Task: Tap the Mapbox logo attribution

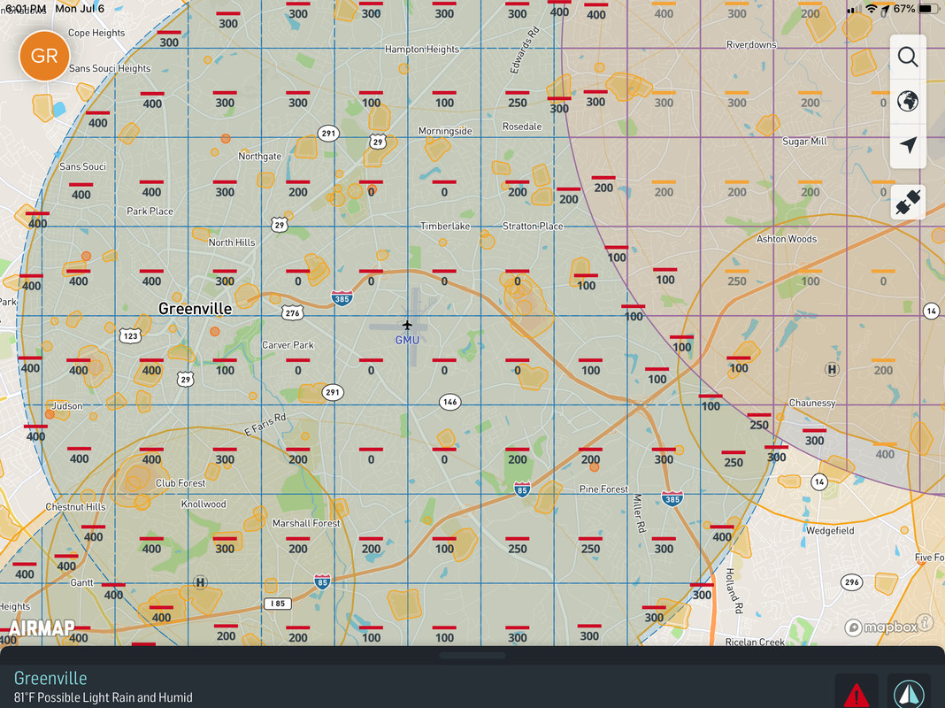Action: [x=881, y=627]
